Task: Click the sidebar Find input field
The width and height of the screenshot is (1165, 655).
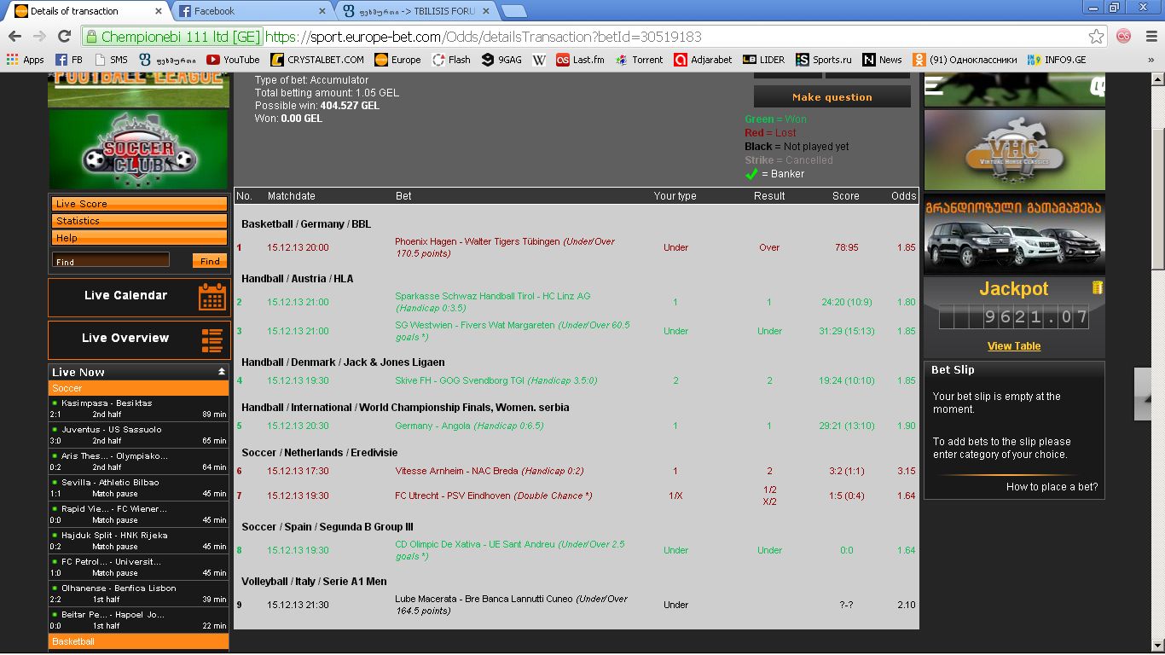Action: coord(111,260)
